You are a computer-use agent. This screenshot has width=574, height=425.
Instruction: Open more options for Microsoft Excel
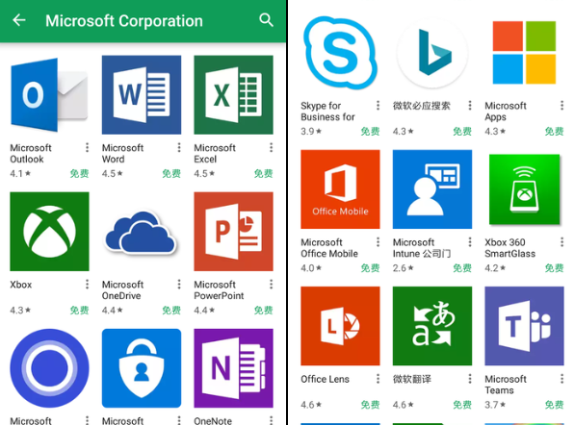pyautogui.click(x=272, y=148)
